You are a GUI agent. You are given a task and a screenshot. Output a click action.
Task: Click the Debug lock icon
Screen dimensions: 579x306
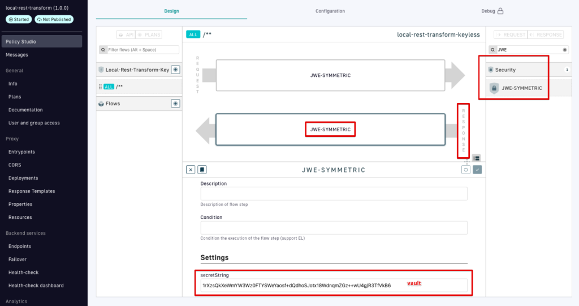pos(500,11)
